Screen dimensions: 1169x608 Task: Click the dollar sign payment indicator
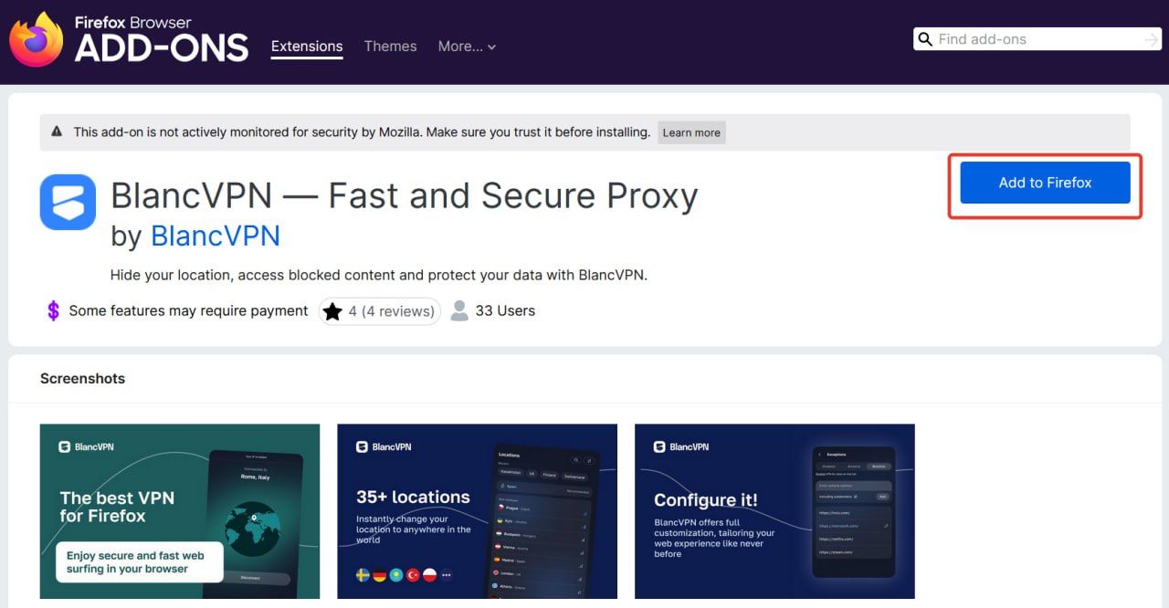click(x=53, y=310)
